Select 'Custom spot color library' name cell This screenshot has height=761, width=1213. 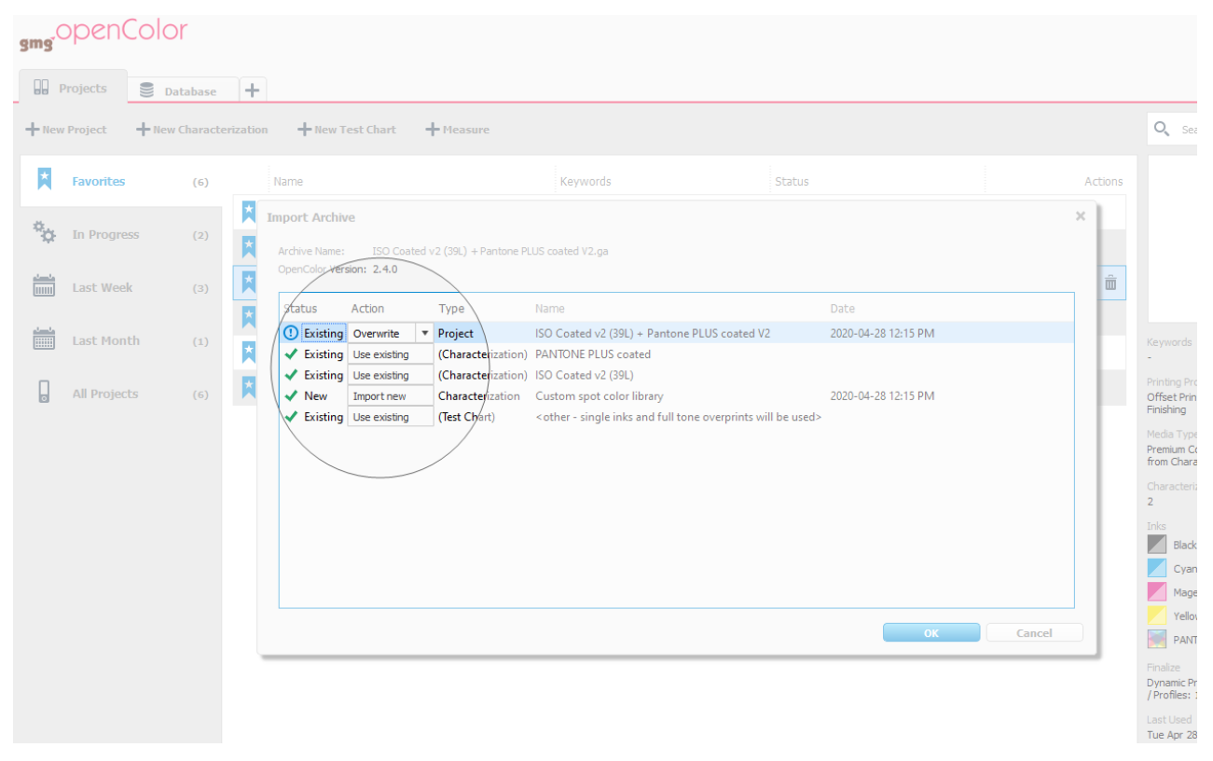600,396
